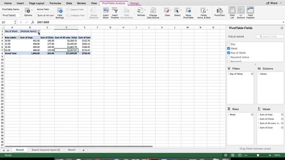Cancel formula entry with X icon
The height and width of the screenshot is (160, 285).
coord(21,22)
